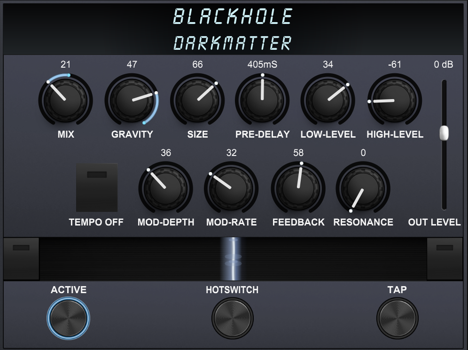Toggle the TEMPO OFF switch
Screen dimensions: 468x350
[97, 187]
